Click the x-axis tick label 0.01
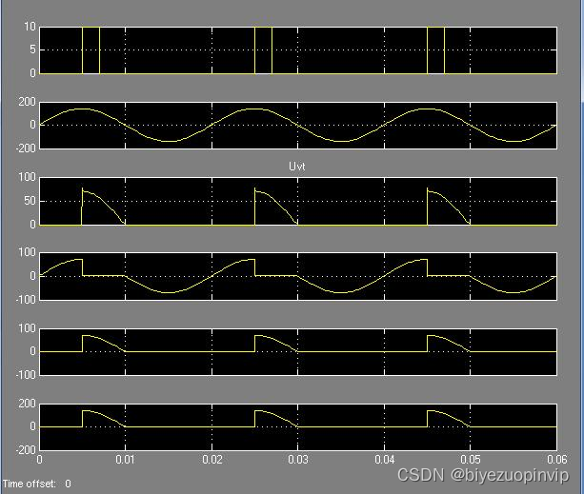Screen dimensions: 584x494 [125, 460]
